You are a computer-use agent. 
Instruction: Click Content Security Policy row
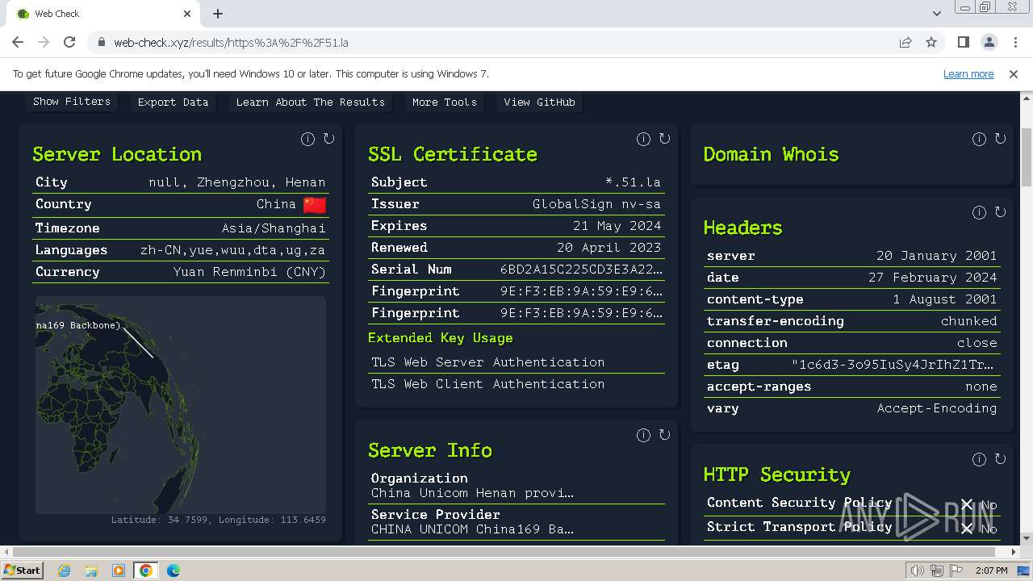point(852,504)
